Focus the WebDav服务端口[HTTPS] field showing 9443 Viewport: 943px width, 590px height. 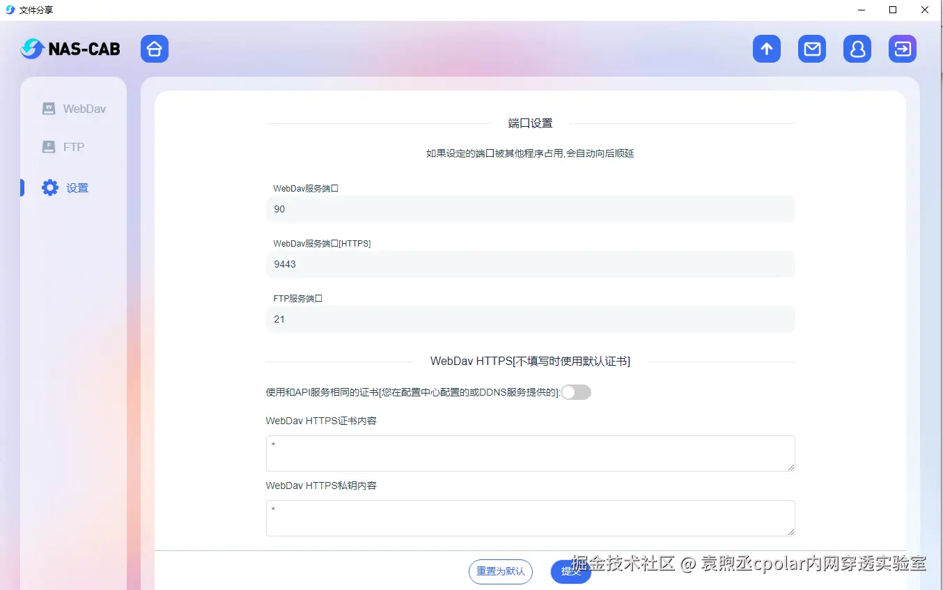[530, 264]
